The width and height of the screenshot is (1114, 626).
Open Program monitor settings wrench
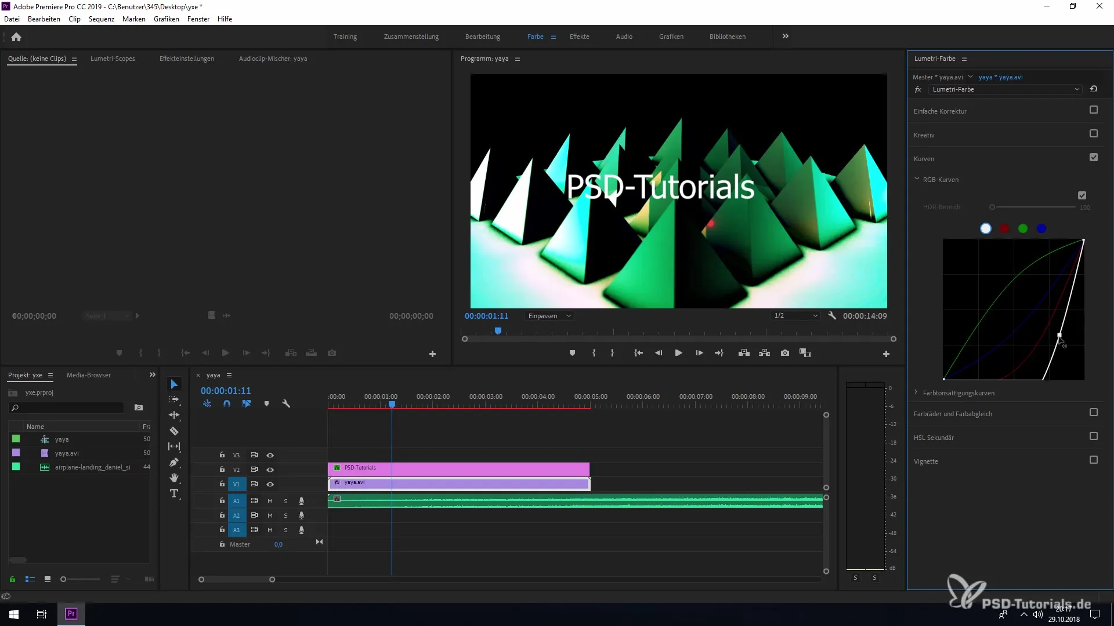832,316
